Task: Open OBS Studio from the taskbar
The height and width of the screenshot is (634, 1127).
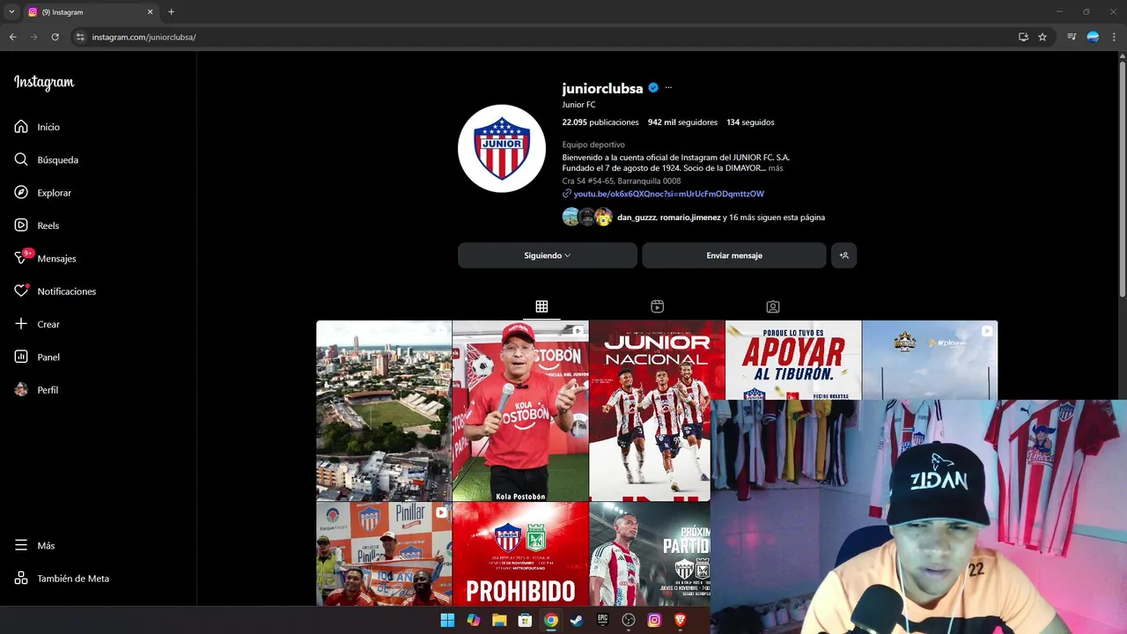Action: coord(629,620)
